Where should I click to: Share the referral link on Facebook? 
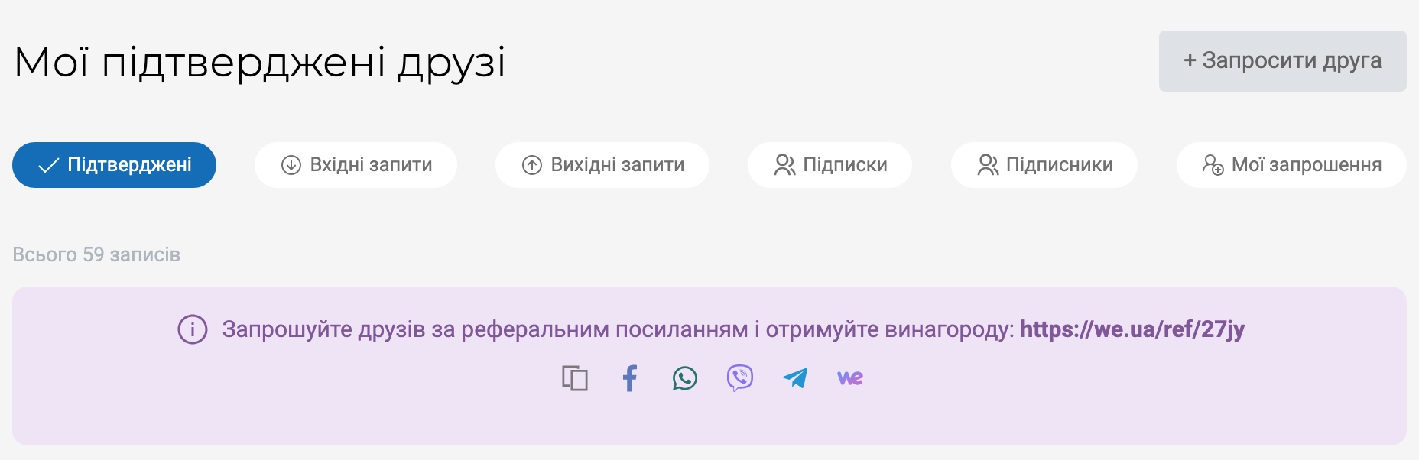click(x=629, y=378)
